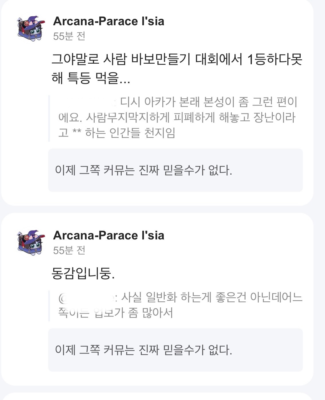Click the top comment's "55분 전" timestamp
Viewport: 325px width, 400px height.
pyautogui.click(x=69, y=36)
